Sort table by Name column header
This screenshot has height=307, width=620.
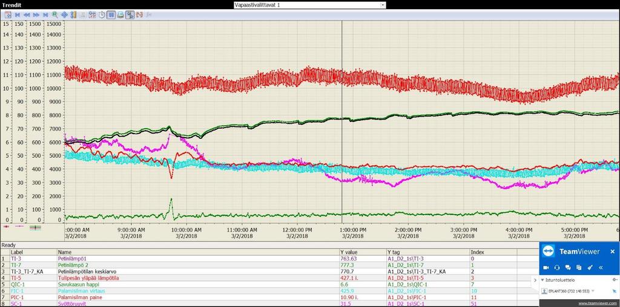(198, 252)
